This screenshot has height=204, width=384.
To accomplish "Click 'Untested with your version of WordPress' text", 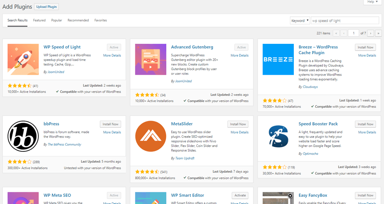I will (92, 168).
